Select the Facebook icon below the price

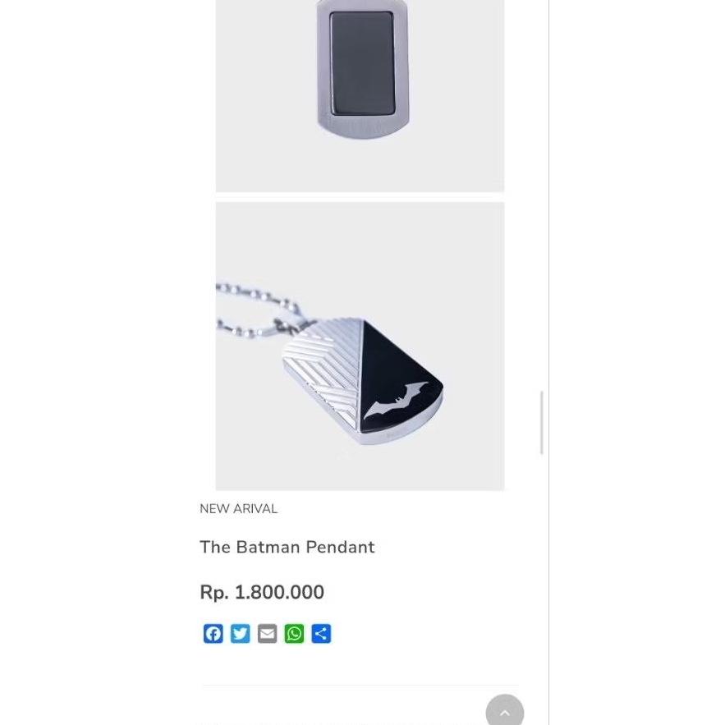pos(213,633)
